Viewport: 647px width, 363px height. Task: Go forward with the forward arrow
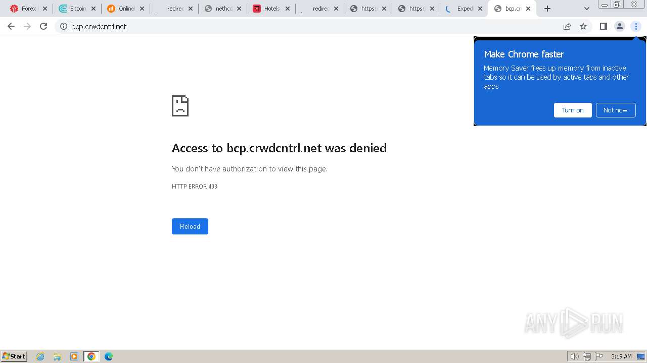click(27, 26)
